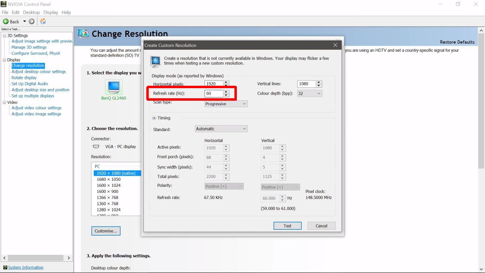Collapse the Display tree section
Viewport: 485px width, 273px height.
[x=4, y=59]
